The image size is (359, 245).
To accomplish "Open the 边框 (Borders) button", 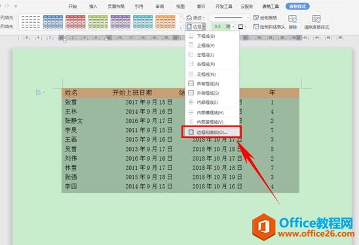I will pos(194,27).
